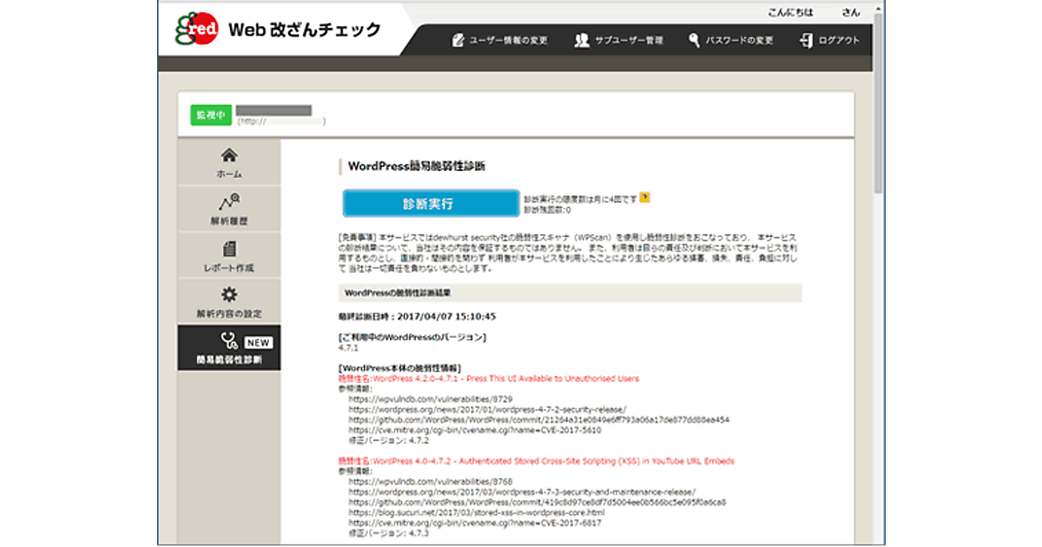Viewport: 1042px width, 547px height.
Task: Click the green 監視中 status badge
Action: [x=211, y=115]
